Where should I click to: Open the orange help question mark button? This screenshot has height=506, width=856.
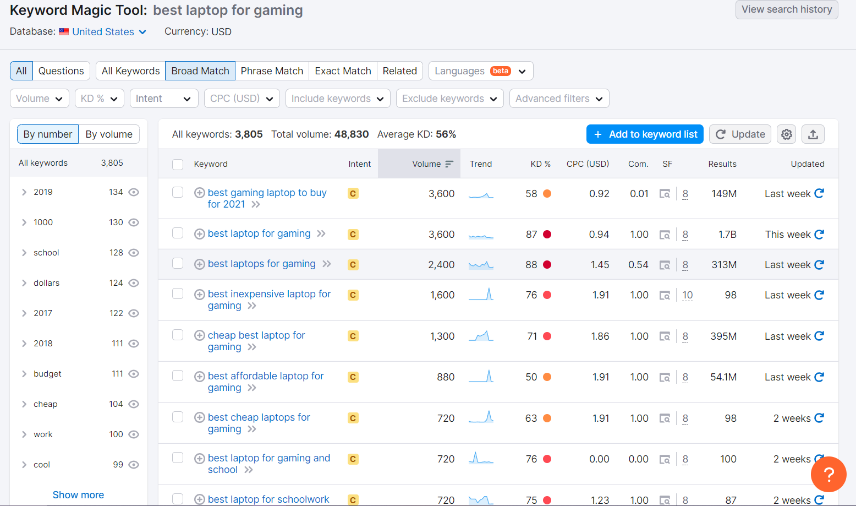pos(828,474)
